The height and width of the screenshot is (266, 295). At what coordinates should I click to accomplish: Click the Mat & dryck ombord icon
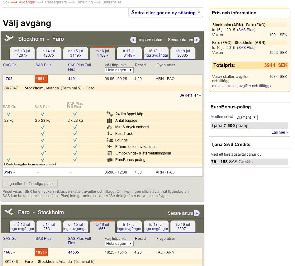pos(110,127)
